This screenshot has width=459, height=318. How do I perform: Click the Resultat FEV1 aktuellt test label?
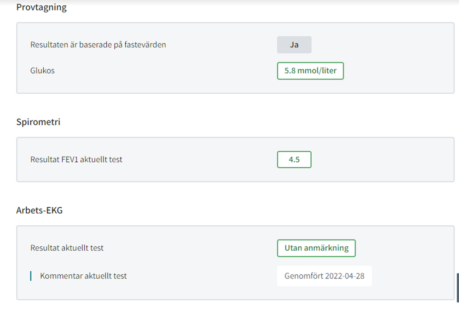pos(76,159)
